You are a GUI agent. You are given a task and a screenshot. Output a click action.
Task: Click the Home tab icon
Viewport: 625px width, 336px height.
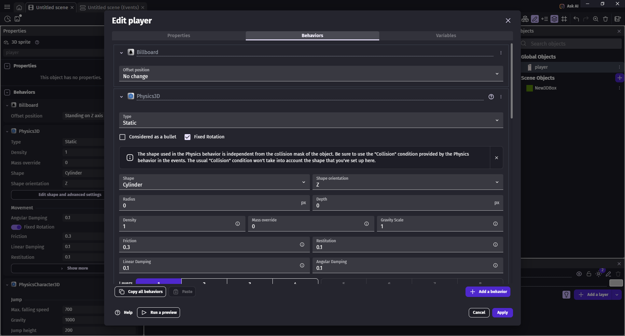click(x=19, y=7)
